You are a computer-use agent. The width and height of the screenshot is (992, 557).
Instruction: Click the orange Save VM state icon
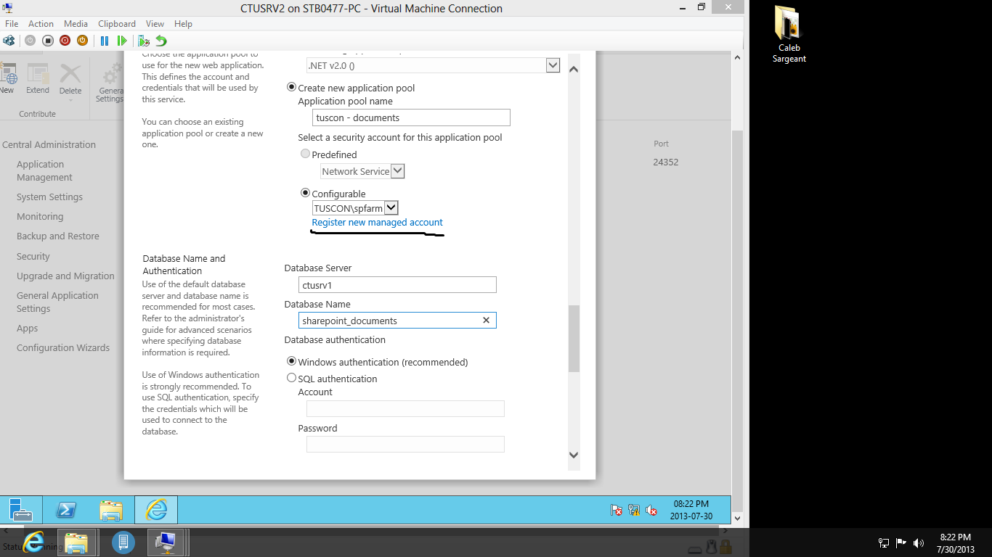click(83, 41)
